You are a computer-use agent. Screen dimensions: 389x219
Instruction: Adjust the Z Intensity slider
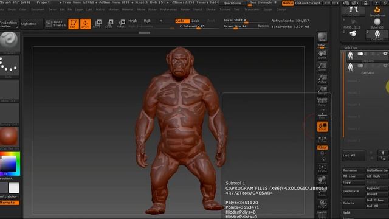(199, 26)
